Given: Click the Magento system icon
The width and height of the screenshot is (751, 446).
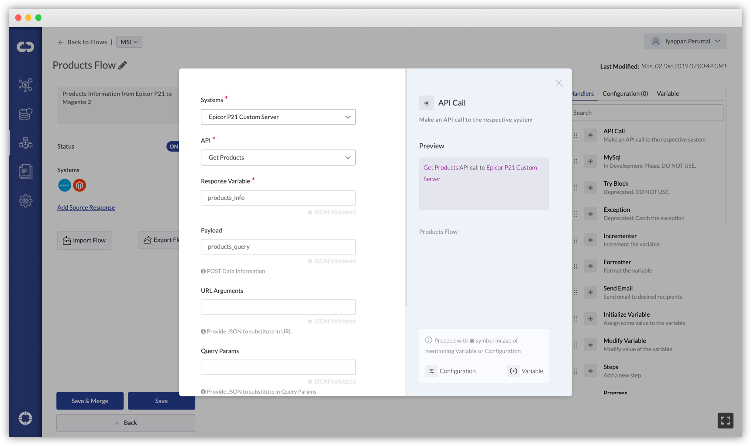Looking at the screenshot, I should 79,185.
